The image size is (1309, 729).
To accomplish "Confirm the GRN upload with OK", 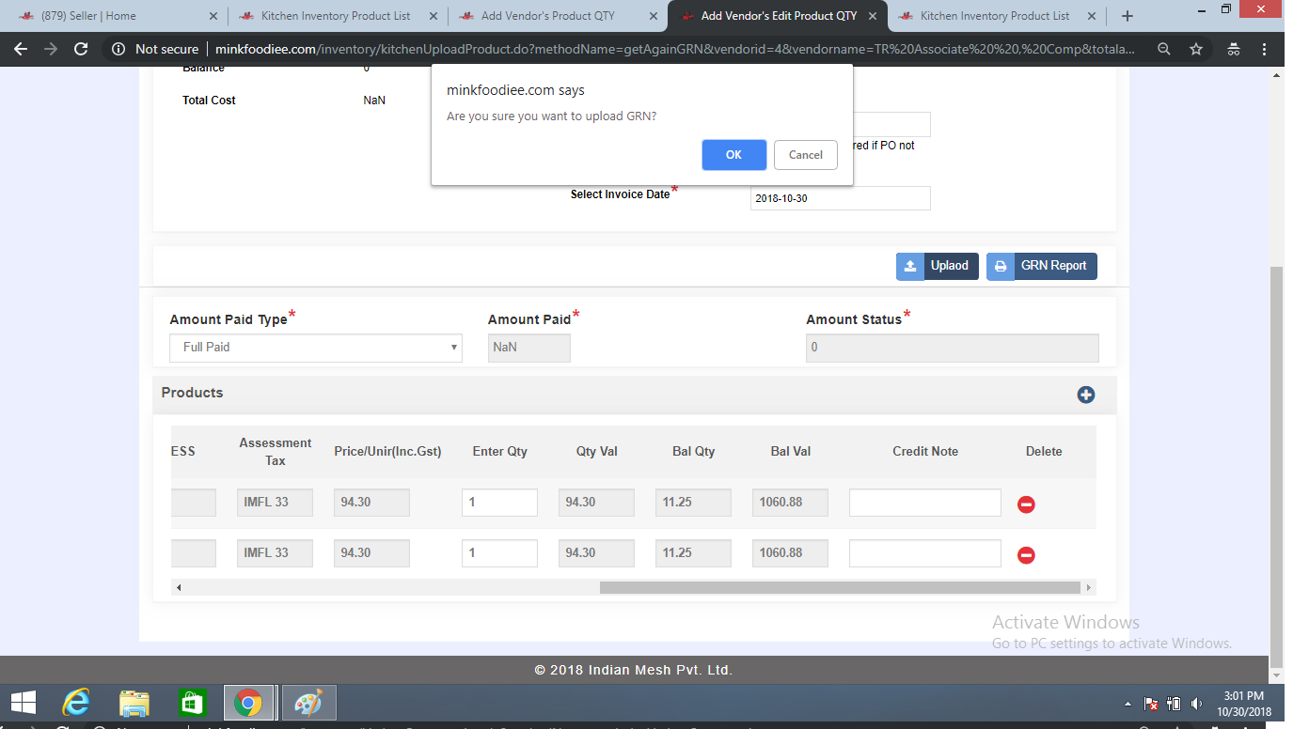I will click(x=733, y=155).
